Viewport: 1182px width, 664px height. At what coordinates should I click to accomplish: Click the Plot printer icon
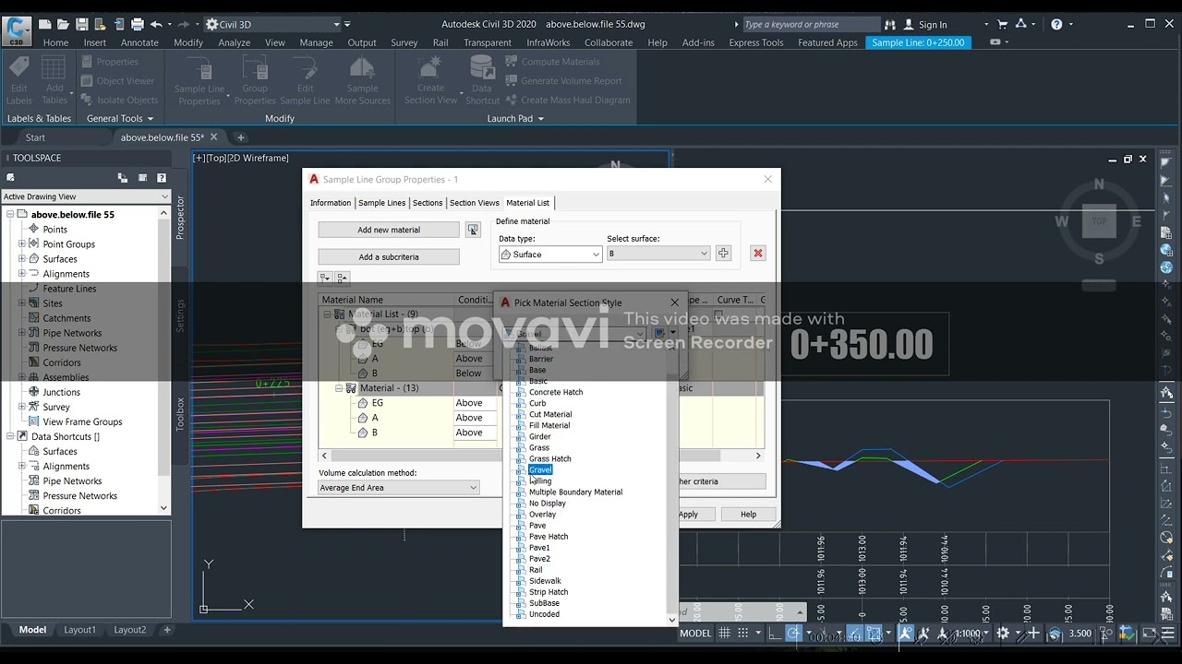pyautogui.click(x=138, y=24)
